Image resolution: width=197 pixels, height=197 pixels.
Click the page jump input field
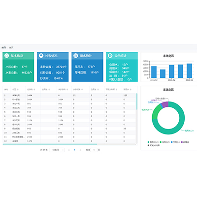coord(94,150)
